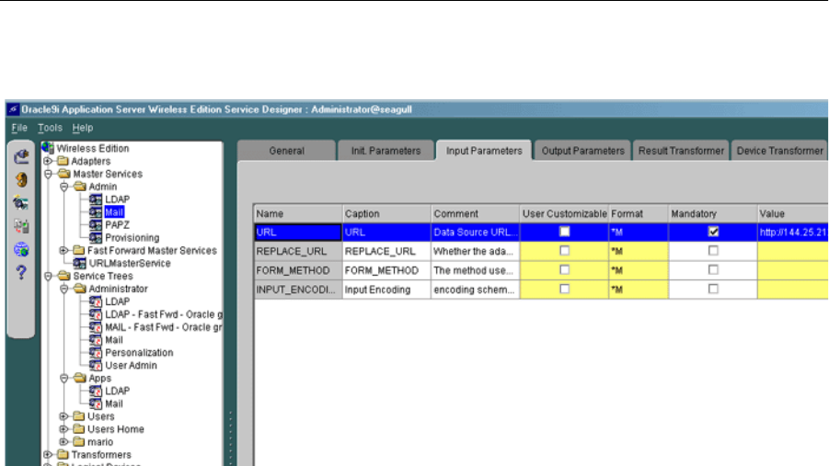Click the URLMasterService icon
This screenshot has height=466, width=829.
tap(79, 263)
